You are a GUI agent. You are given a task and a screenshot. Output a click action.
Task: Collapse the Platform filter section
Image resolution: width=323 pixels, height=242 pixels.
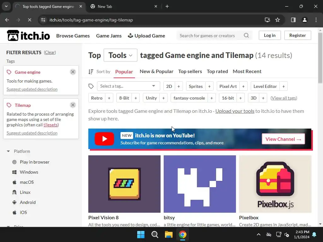[8, 151]
